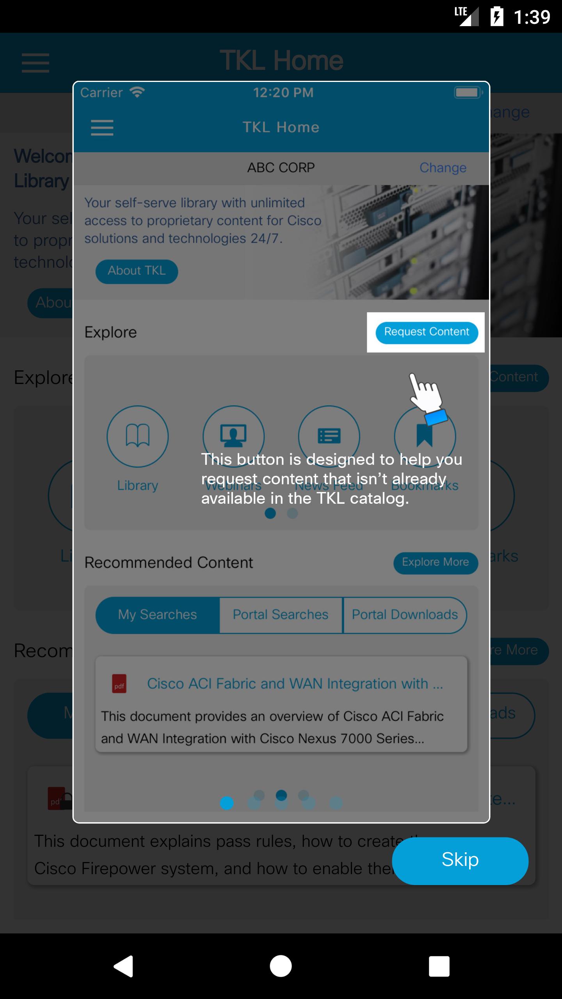The image size is (562, 999).
Task: Tap the About TKL button
Action: coord(137,271)
